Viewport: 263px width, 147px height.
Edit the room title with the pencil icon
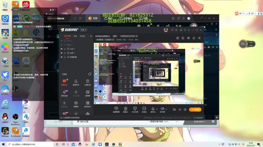pyautogui.click(x=137, y=36)
